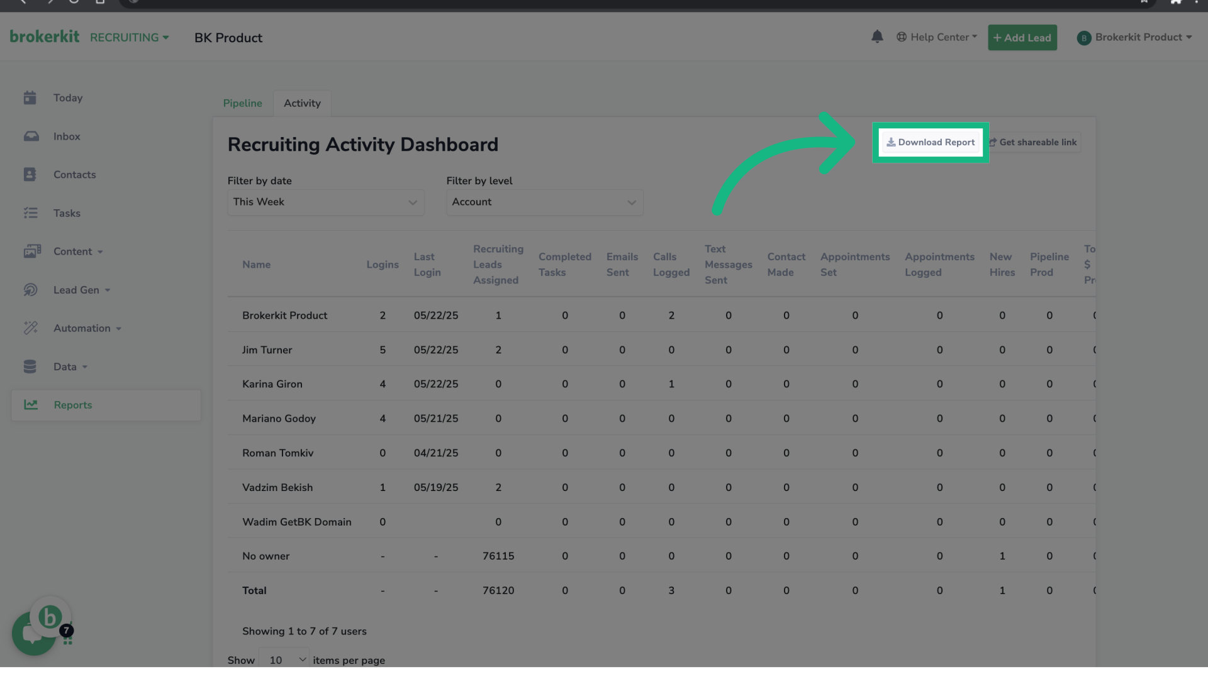
Task: Expand the Lead Gen sidebar submenu
Action: pos(82,290)
